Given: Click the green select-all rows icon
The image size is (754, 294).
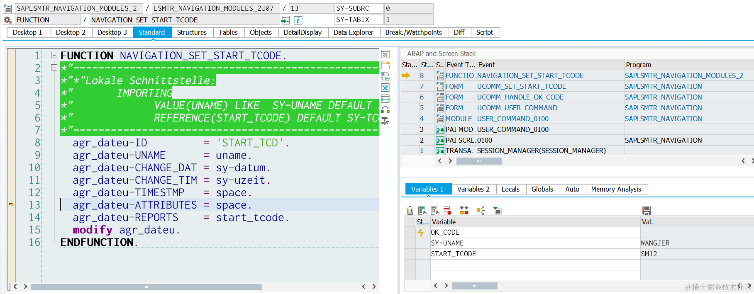Looking at the screenshot, I should [x=422, y=211].
